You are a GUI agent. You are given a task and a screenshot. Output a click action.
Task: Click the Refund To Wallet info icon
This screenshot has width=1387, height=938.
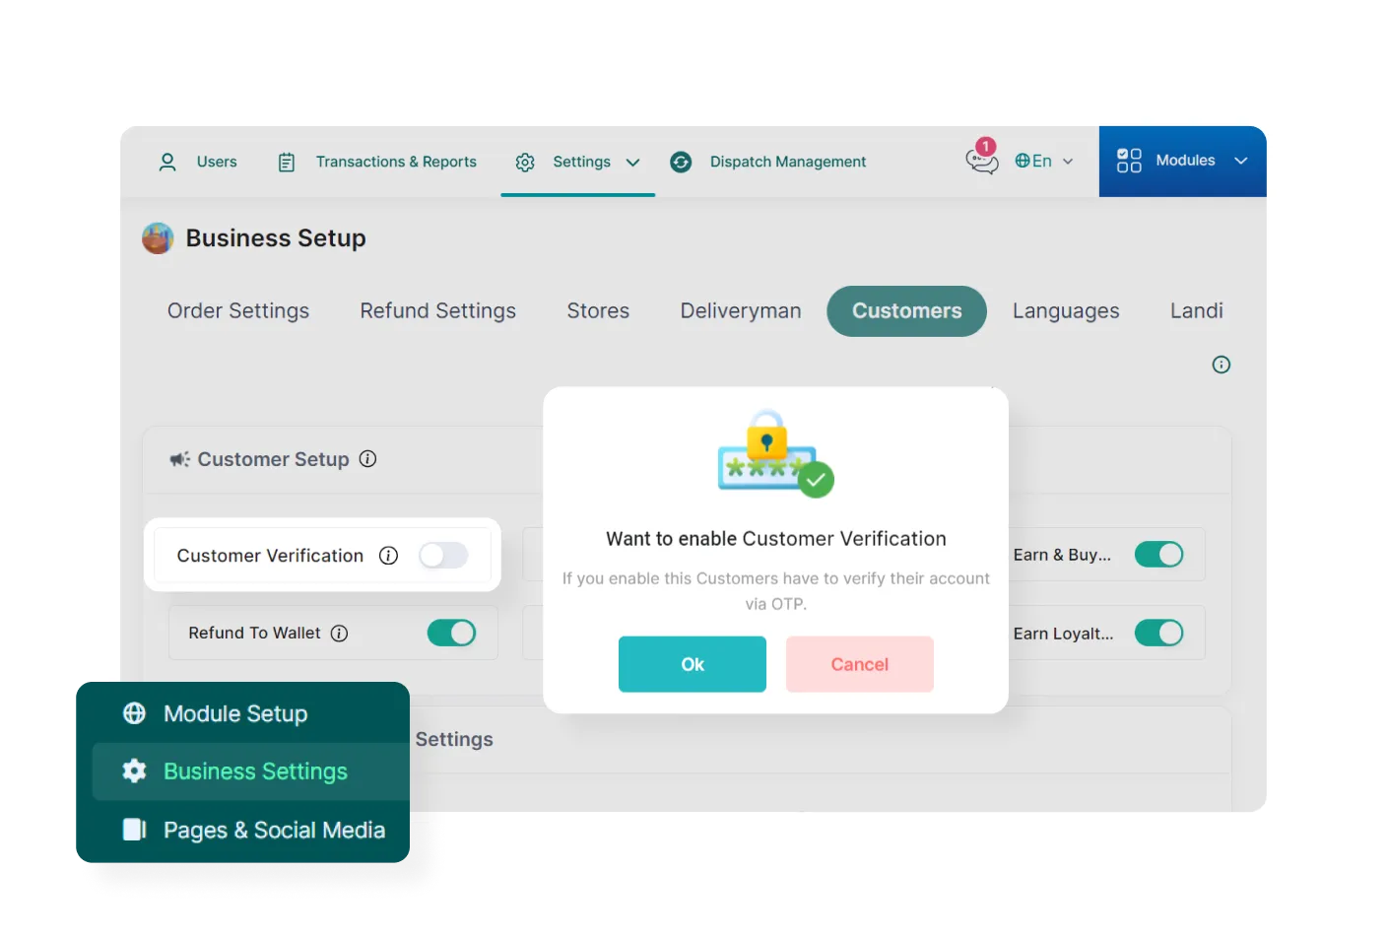pos(340,634)
